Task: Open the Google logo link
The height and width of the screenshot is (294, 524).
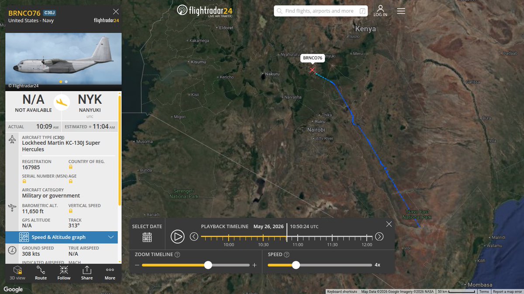Action: coord(13,289)
